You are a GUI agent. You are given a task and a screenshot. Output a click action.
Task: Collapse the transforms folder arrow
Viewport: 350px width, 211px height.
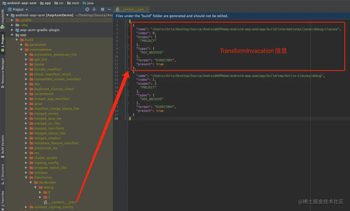coord(26,177)
